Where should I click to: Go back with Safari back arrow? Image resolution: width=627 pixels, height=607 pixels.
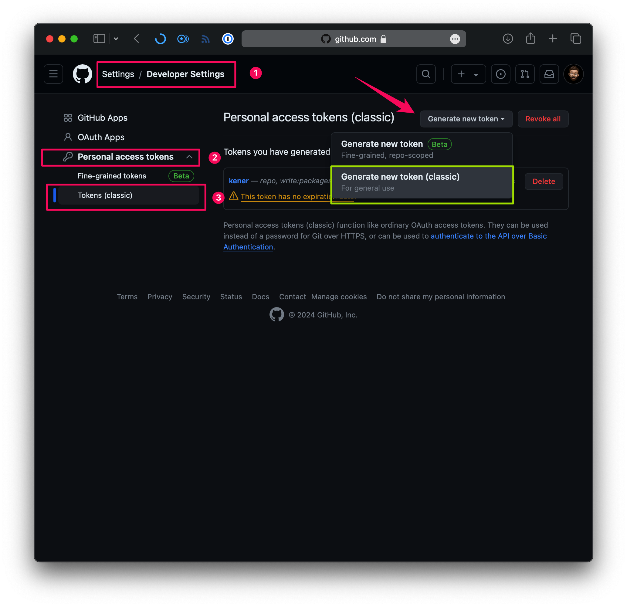click(x=137, y=39)
